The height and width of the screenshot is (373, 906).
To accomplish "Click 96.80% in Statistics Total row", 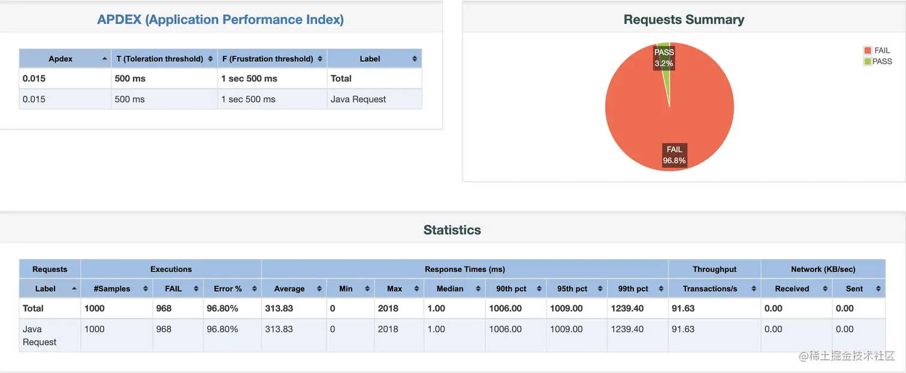I will coord(222,308).
